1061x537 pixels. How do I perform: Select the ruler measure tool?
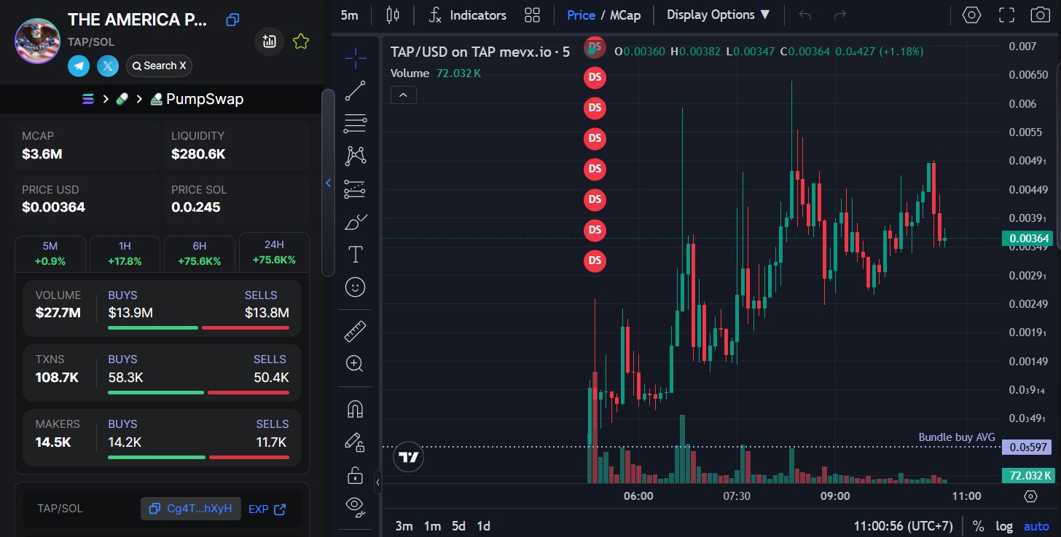point(355,332)
